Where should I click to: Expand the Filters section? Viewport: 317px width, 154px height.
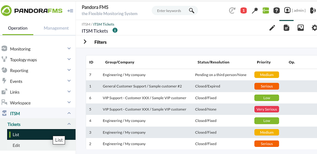pos(85,42)
